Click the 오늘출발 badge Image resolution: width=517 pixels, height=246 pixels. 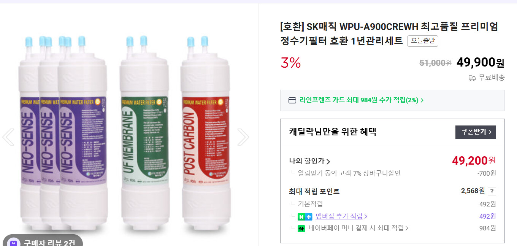(423, 41)
